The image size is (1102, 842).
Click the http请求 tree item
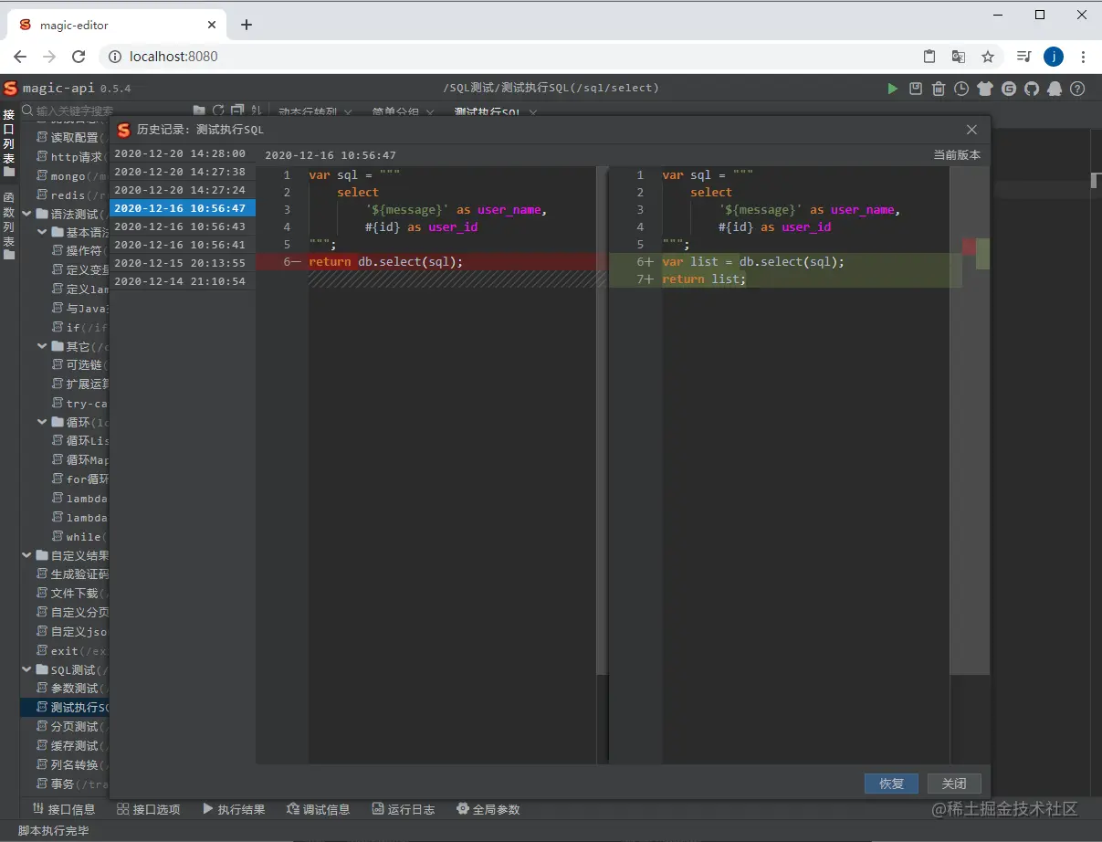click(x=72, y=157)
